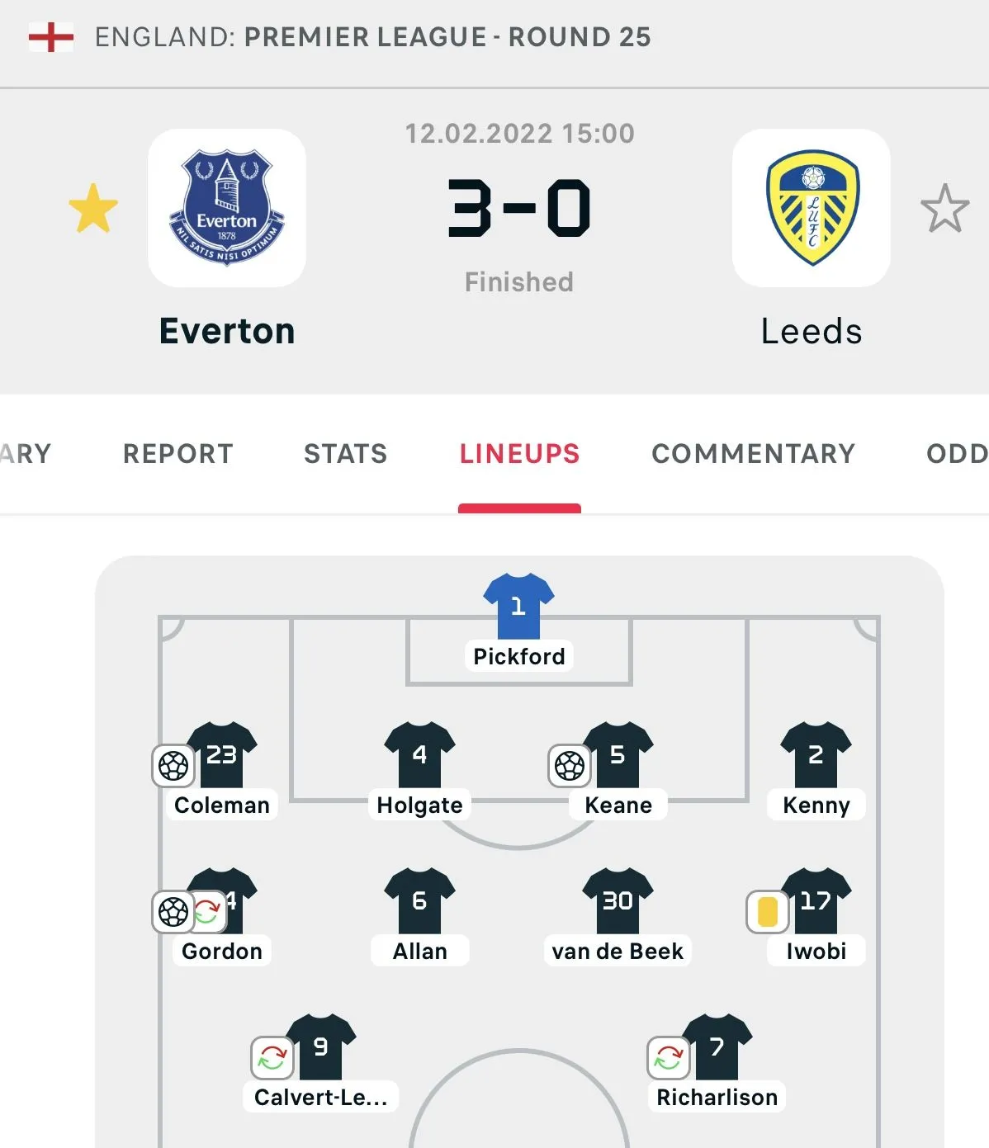Screen dimensions: 989x1148
Task: Open the Leeds club crest
Action: tap(812, 208)
